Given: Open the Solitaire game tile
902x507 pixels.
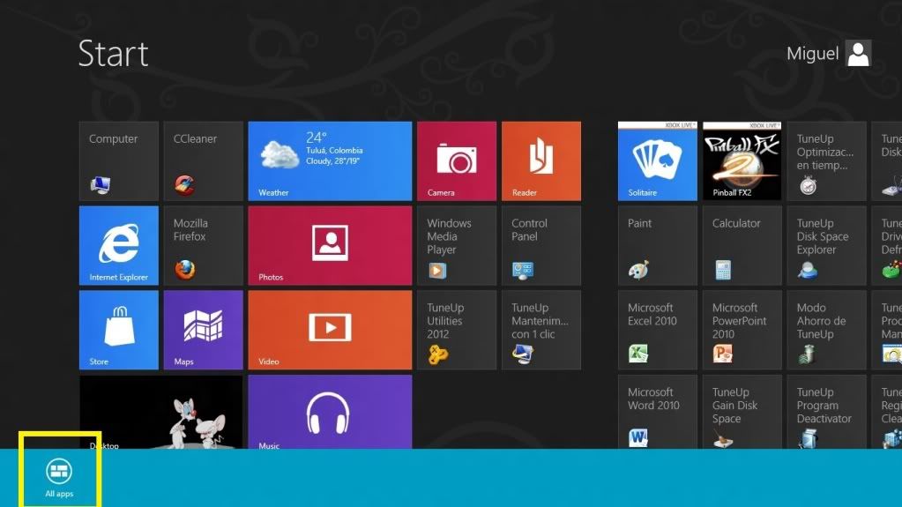Looking at the screenshot, I should pos(657,160).
